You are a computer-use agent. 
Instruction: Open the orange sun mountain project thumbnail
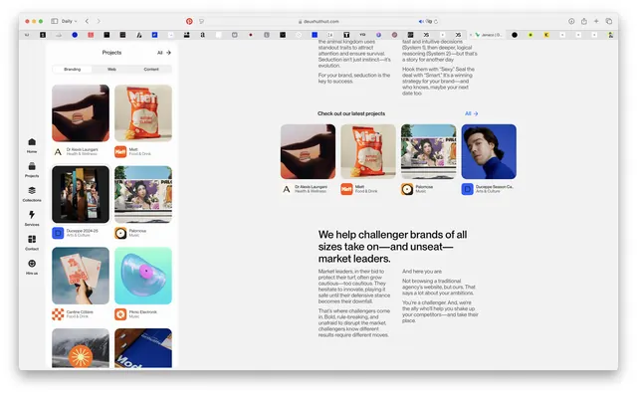[81, 348]
